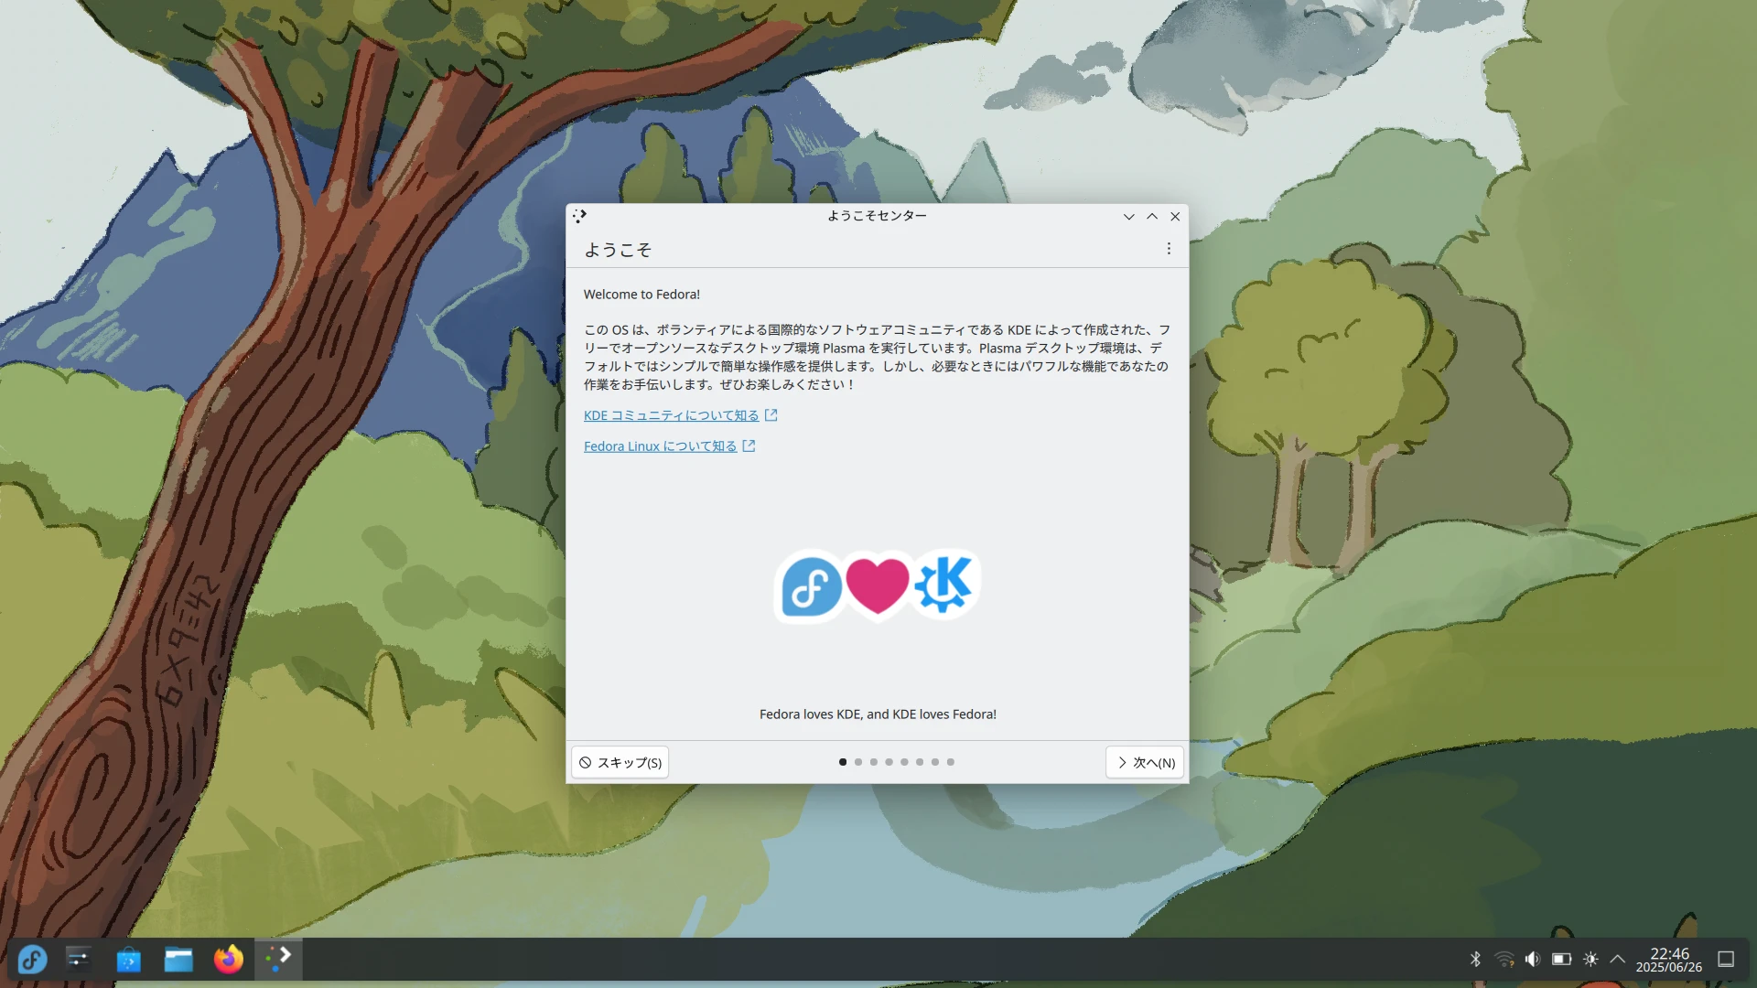Expand hidden system tray icons
The height and width of the screenshot is (988, 1757).
(1618, 959)
